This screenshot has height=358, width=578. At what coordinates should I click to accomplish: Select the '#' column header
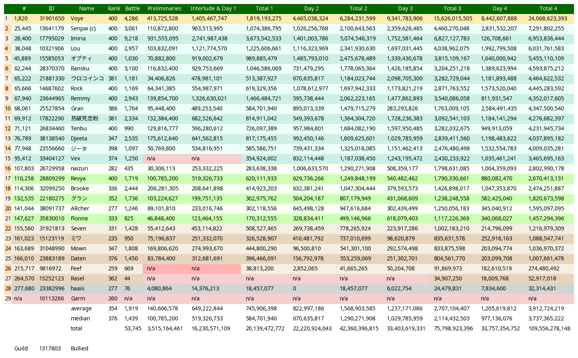24,8
